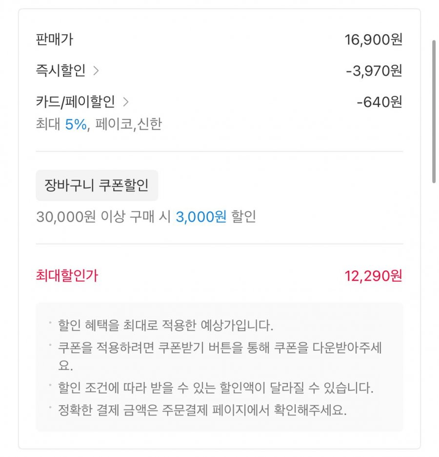439x457 pixels.
Task: Click the notice mentioning 쿠폰받기 버튼
Action: tap(219, 348)
